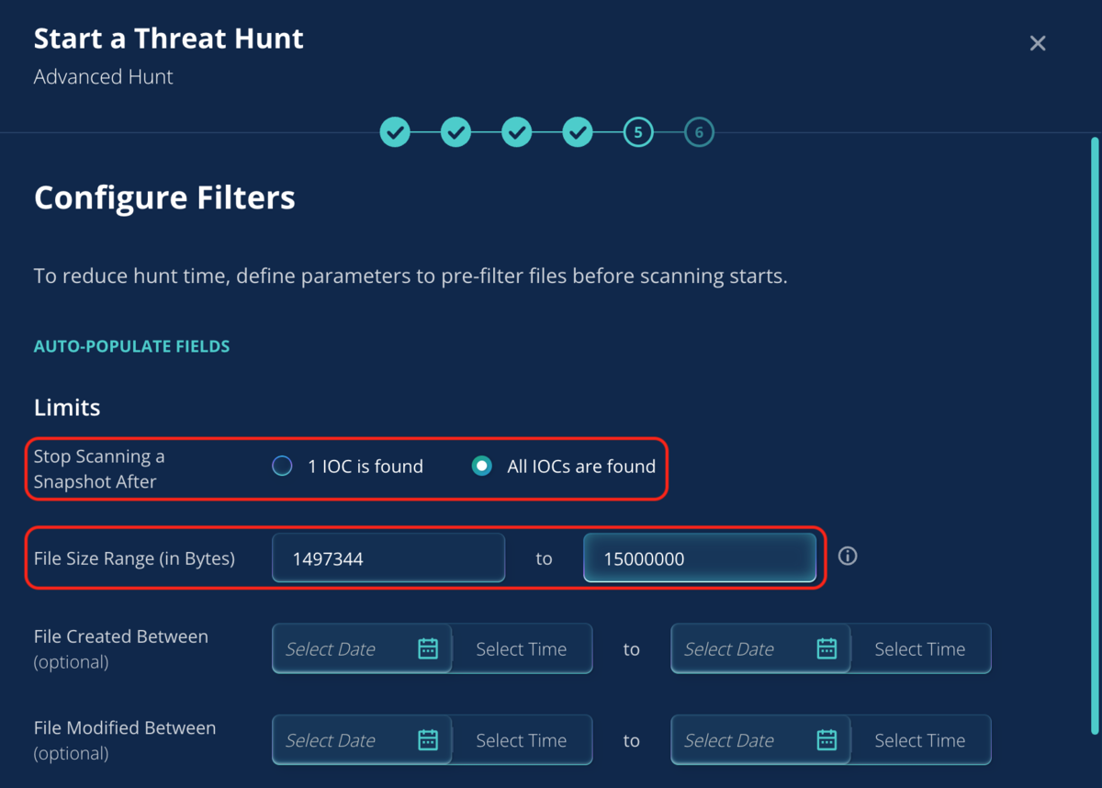Select the '1 IOC is found' radio option

pyautogui.click(x=282, y=466)
